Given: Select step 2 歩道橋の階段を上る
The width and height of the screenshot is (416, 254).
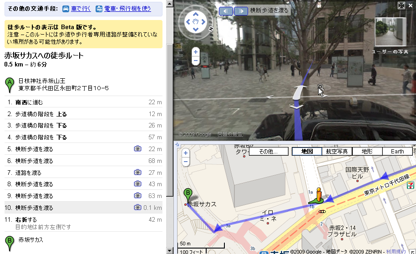Looking at the screenshot, I should click(83, 114).
